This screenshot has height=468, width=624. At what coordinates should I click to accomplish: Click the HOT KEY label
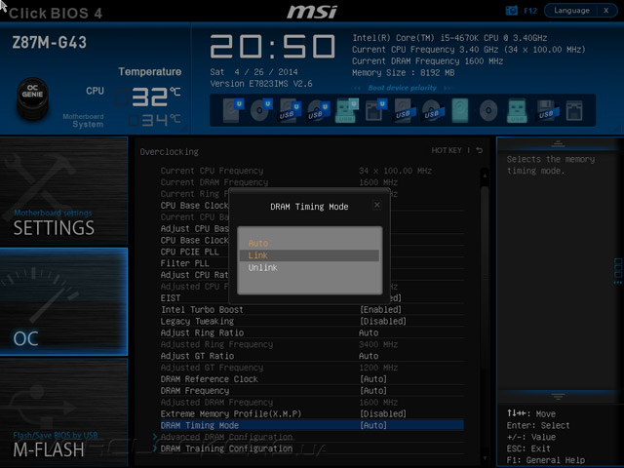(x=447, y=150)
